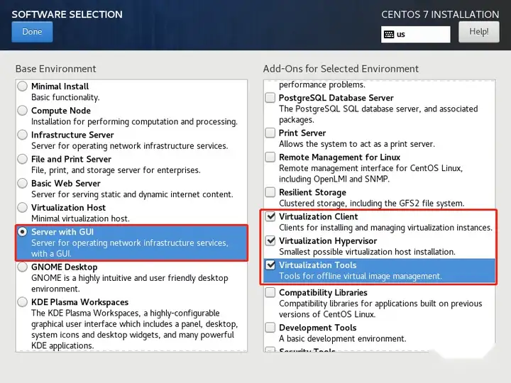Click 'Remote Management for Linux' label
Viewport: 511px width, 383px height.
pyautogui.click(x=339, y=157)
